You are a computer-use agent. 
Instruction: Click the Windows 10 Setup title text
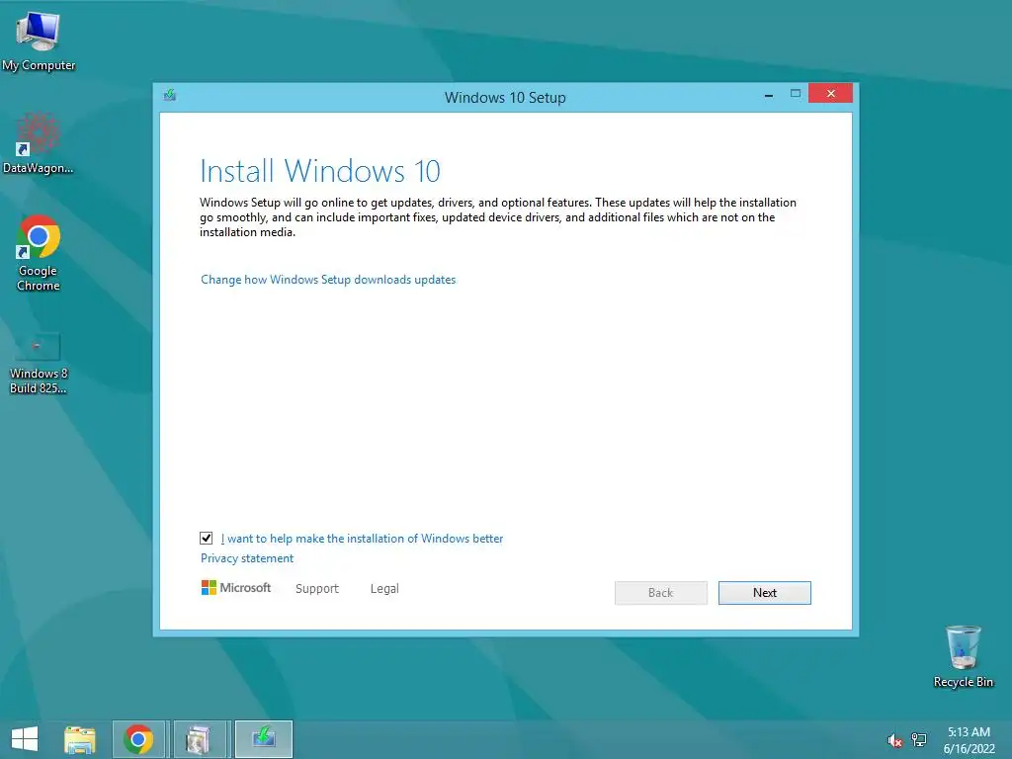coord(505,98)
